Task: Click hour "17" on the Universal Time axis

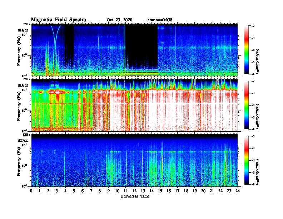Action: tap(177, 191)
